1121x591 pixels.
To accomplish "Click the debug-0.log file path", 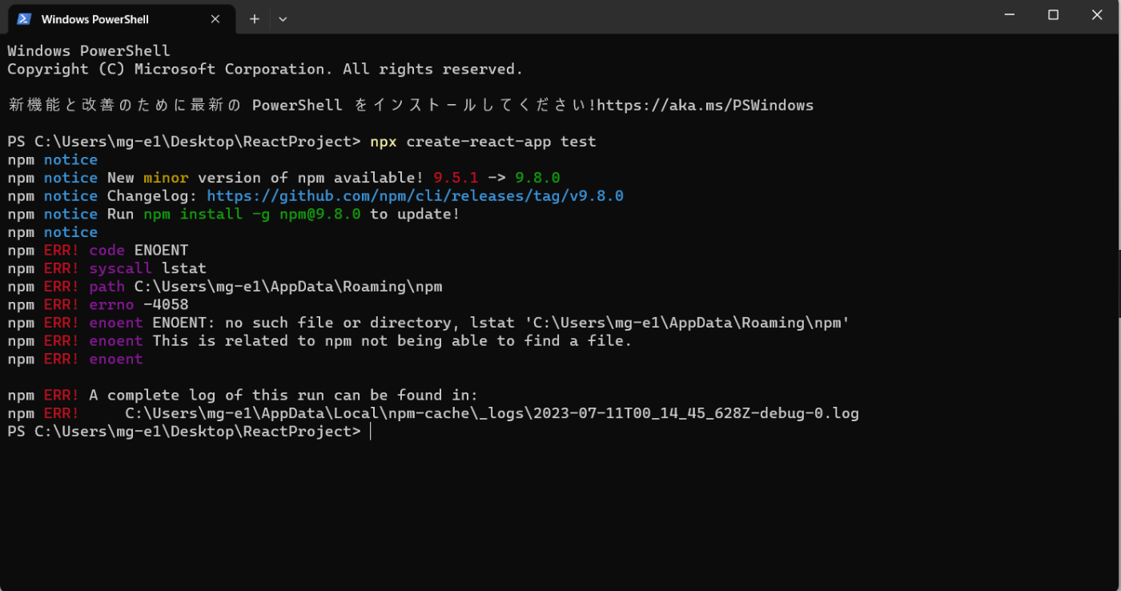I will [492, 413].
